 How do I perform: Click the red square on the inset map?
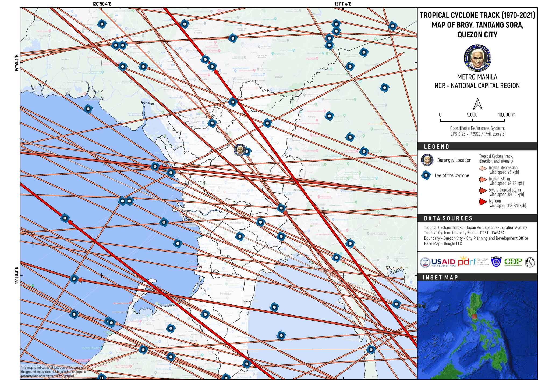tap(474, 316)
